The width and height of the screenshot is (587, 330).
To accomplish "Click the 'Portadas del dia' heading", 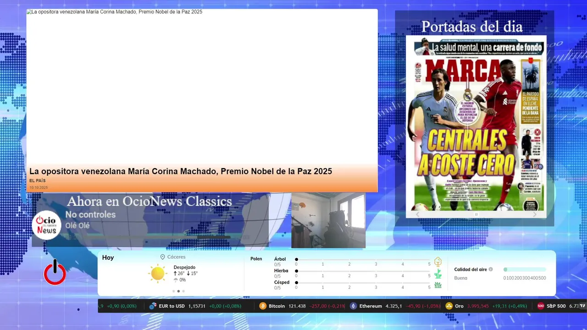I will (472, 27).
